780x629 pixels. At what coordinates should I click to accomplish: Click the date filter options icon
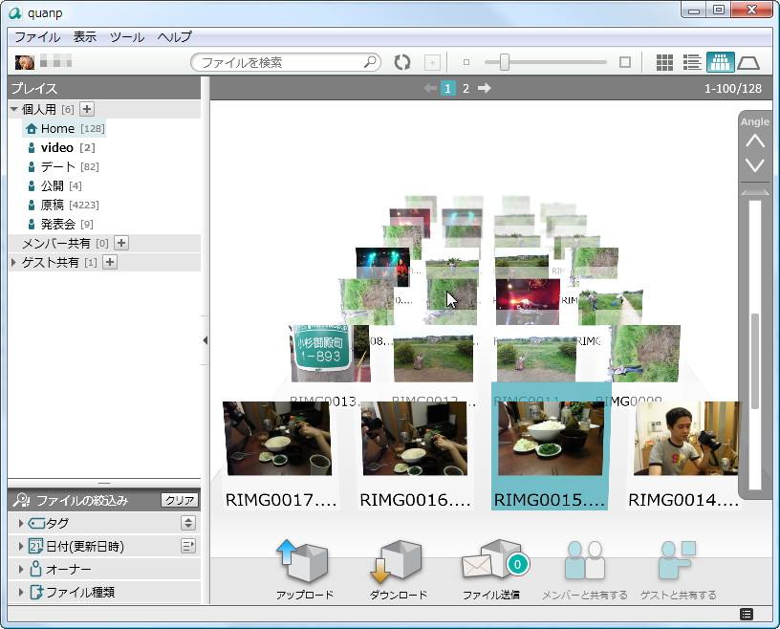[188, 546]
